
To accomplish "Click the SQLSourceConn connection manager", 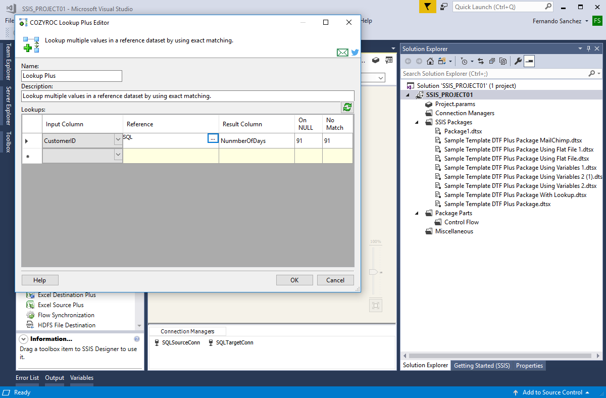I will [177, 342].
